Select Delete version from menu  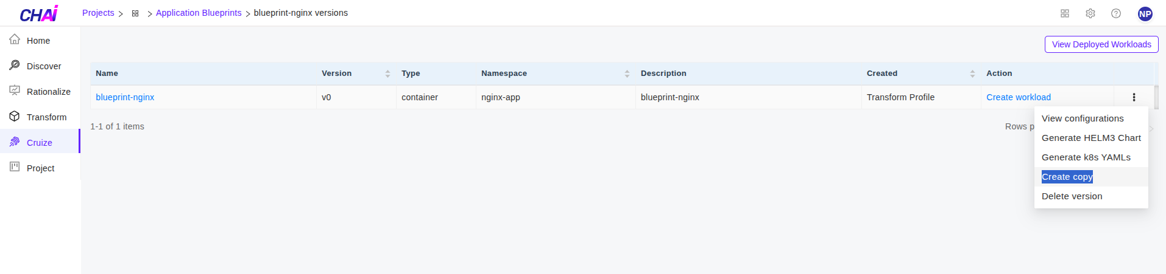[x=1072, y=196]
